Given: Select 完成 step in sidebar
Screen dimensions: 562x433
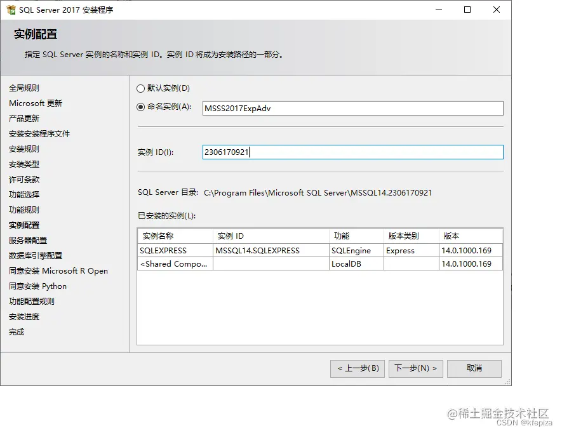Looking at the screenshot, I should 17,332.
